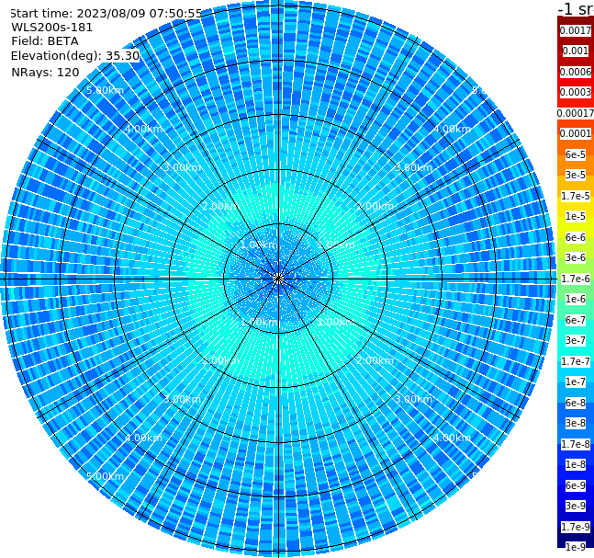Select the 0.0006 colorbar value
This screenshot has height=558, width=594.
[x=576, y=72]
